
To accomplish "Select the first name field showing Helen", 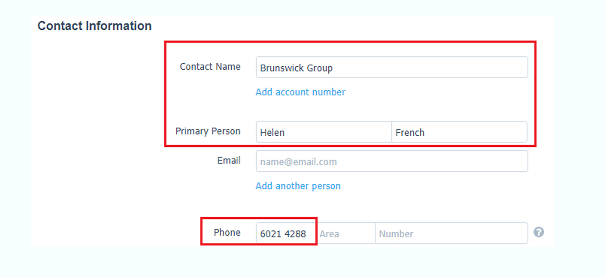I will (324, 132).
